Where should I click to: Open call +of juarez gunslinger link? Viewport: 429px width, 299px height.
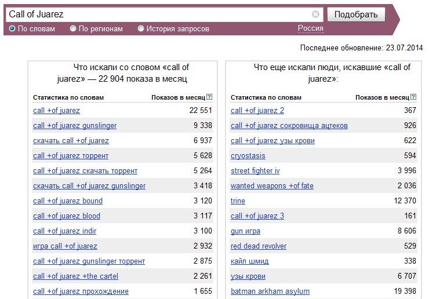[x=75, y=126]
